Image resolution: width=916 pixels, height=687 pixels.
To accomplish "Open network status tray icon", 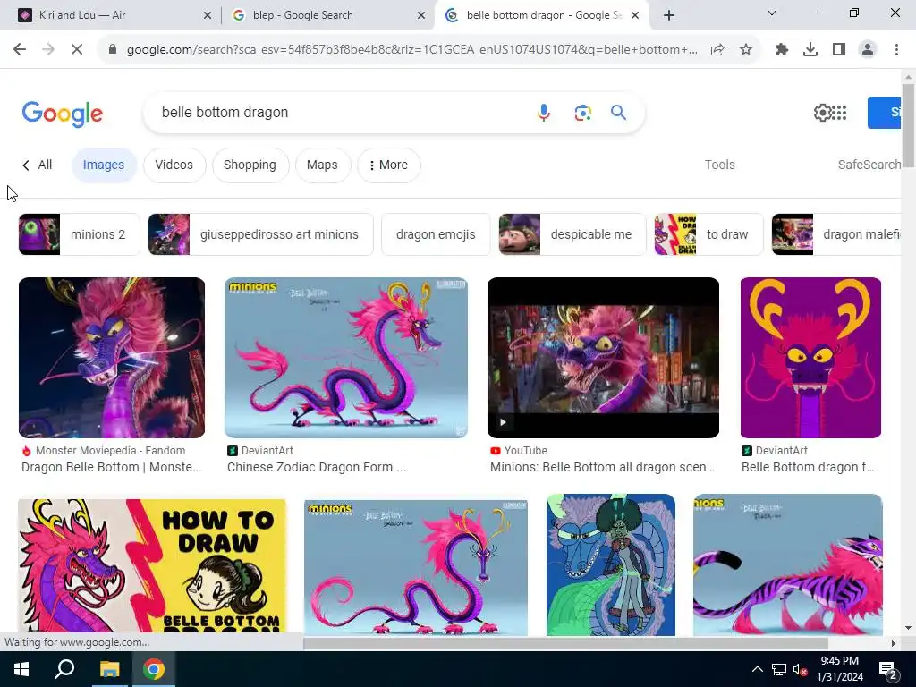I will click(x=779, y=669).
